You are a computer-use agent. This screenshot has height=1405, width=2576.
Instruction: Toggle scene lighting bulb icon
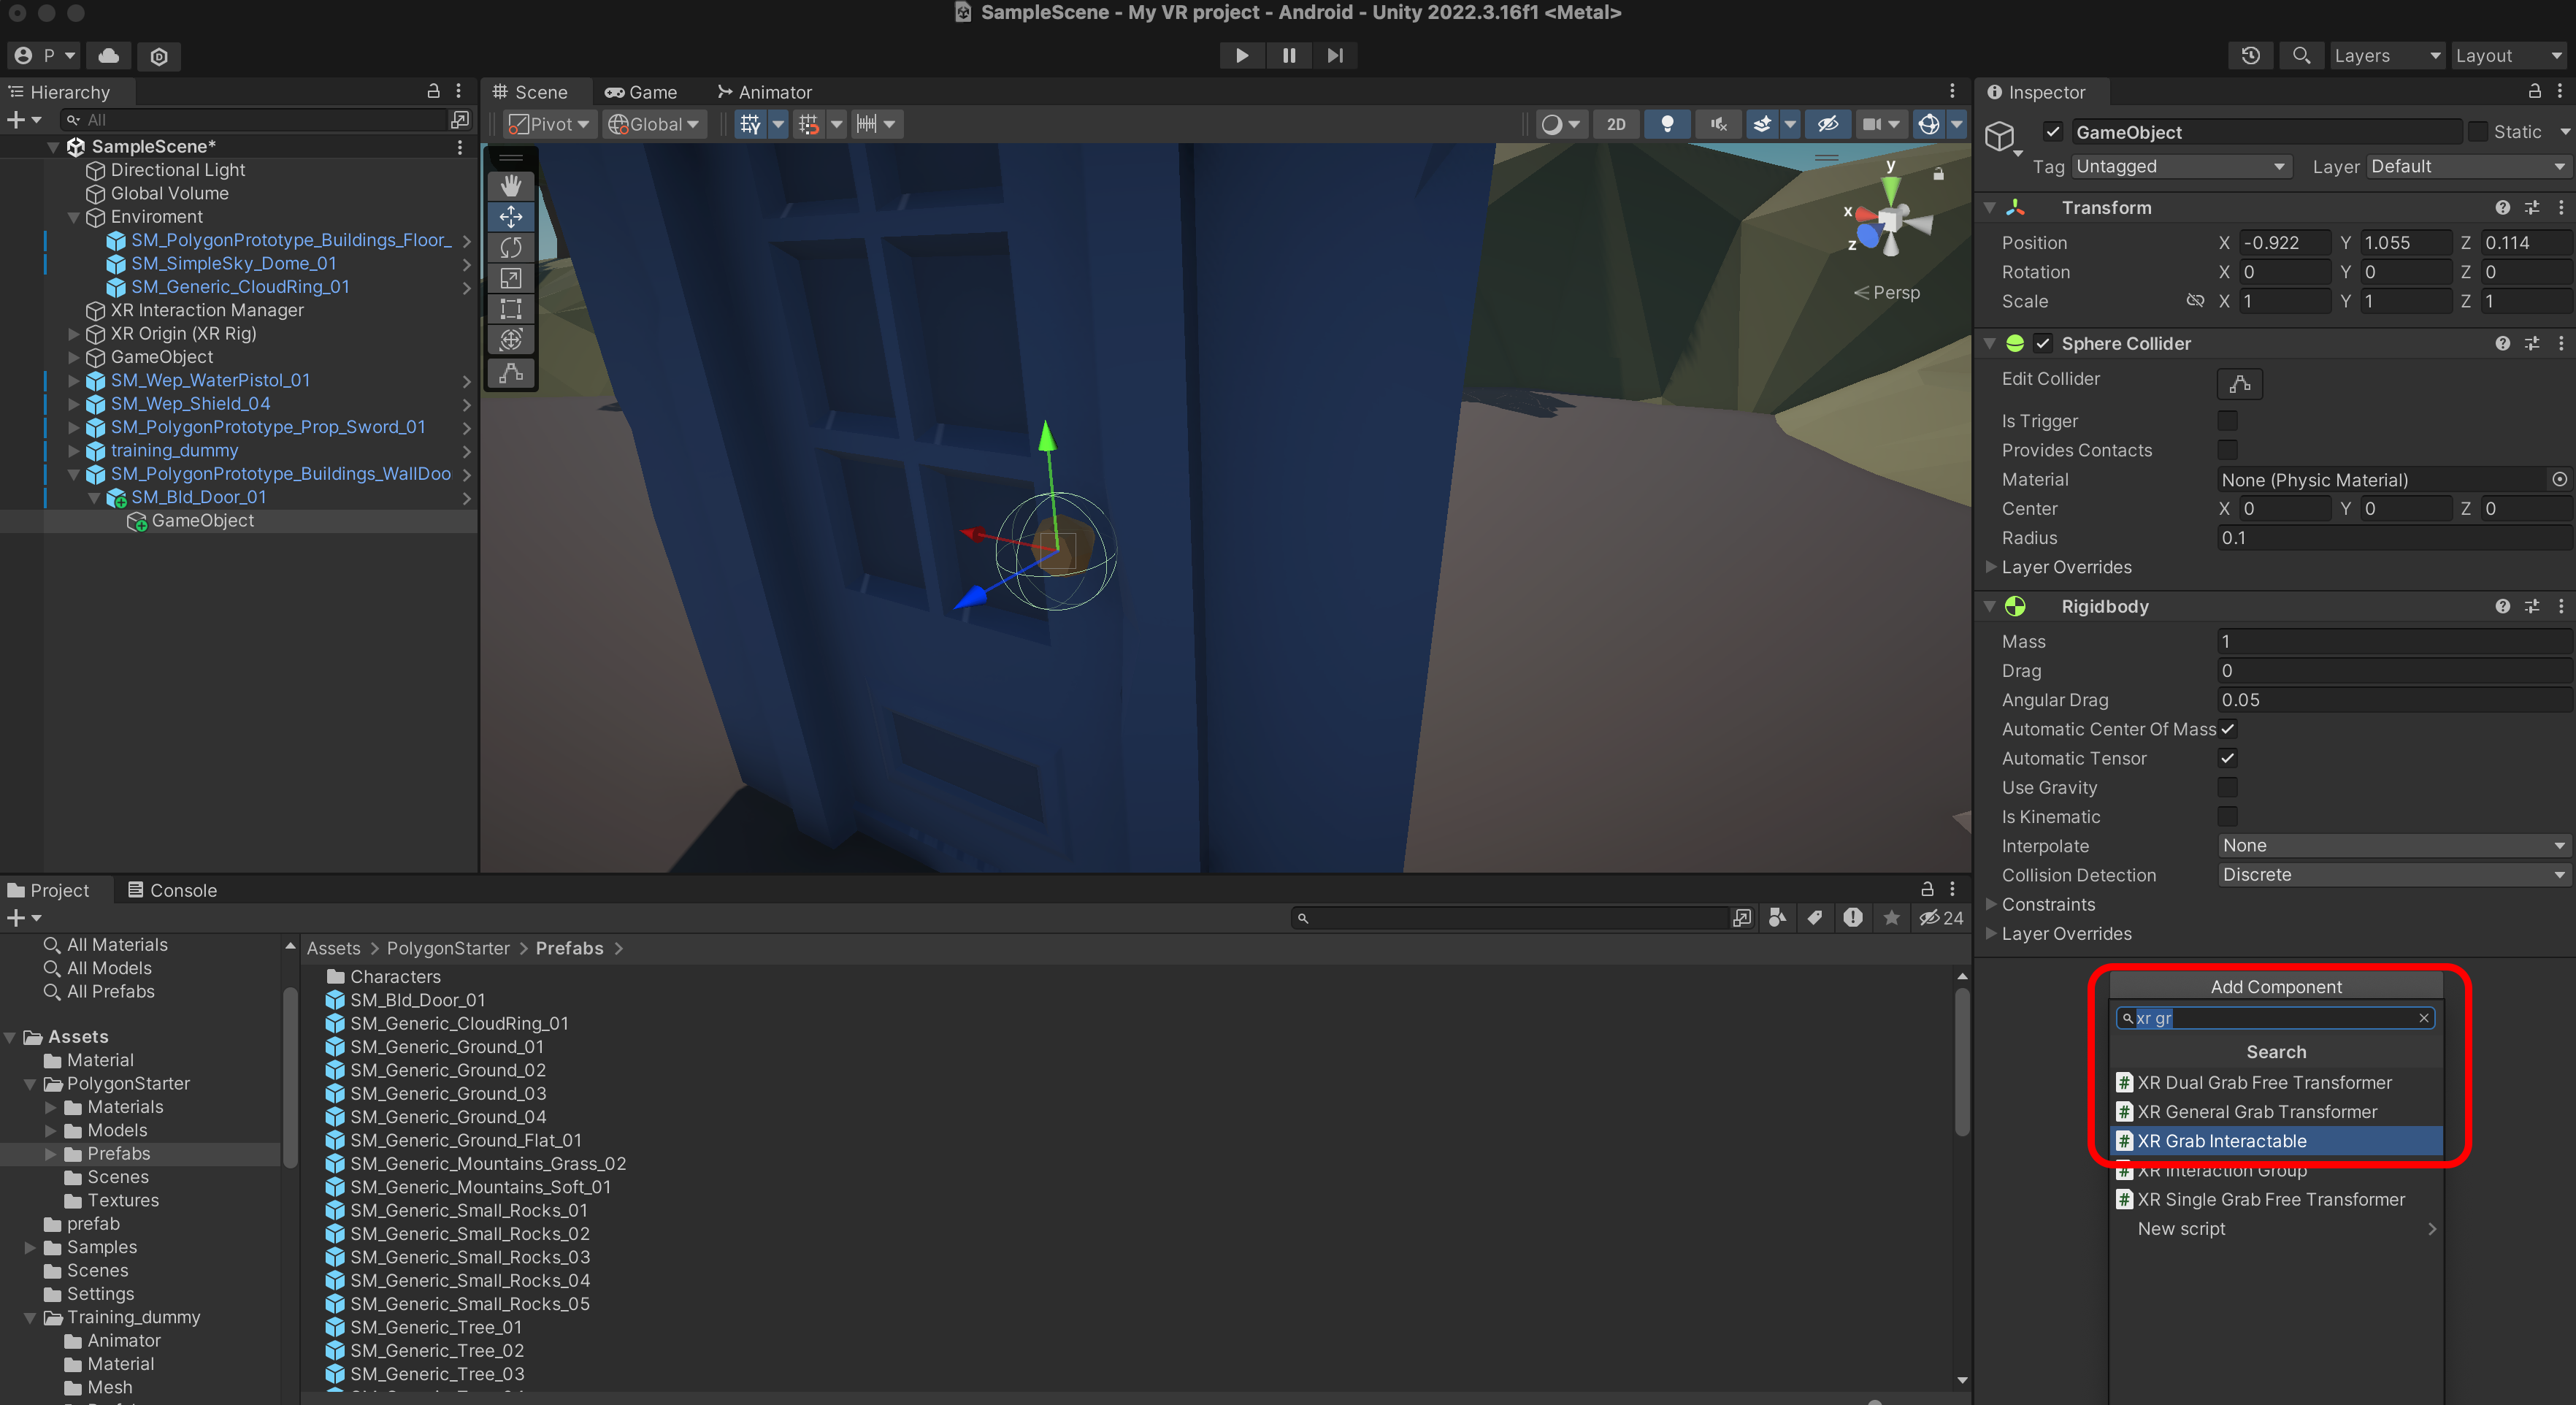(x=1667, y=124)
